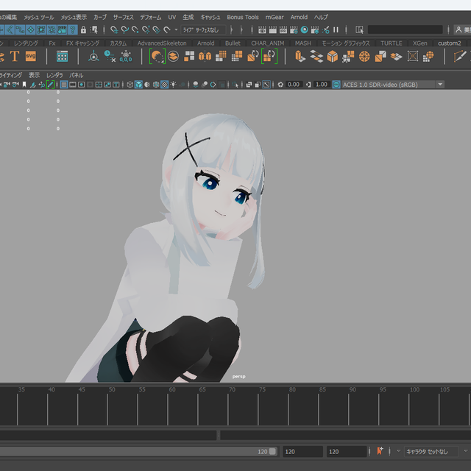
Task: Open the UV menu
Action: click(x=172, y=17)
